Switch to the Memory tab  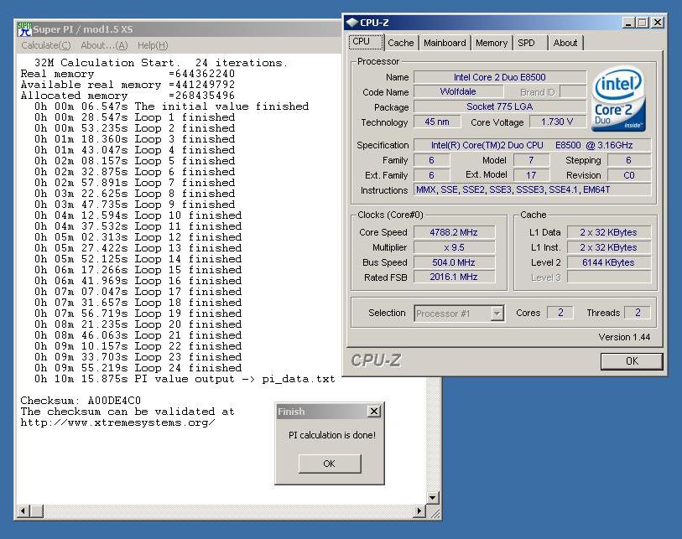coord(492,43)
